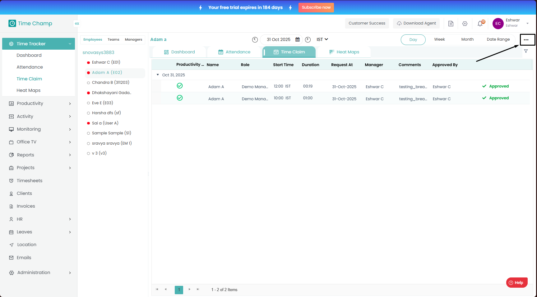Viewport: 537px width, 297px height.
Task: Open the three-dots more options menu
Action: pos(526,40)
